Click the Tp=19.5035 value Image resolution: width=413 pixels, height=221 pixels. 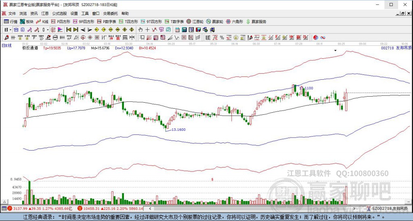(52, 48)
